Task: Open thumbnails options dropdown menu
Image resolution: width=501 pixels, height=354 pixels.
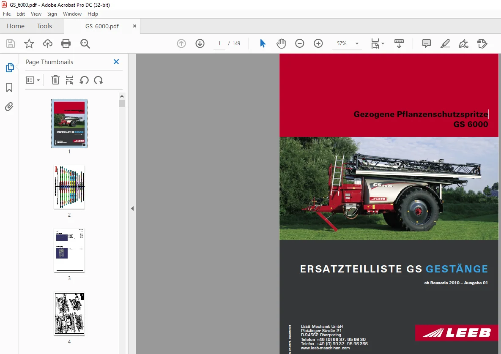Action: tap(33, 80)
